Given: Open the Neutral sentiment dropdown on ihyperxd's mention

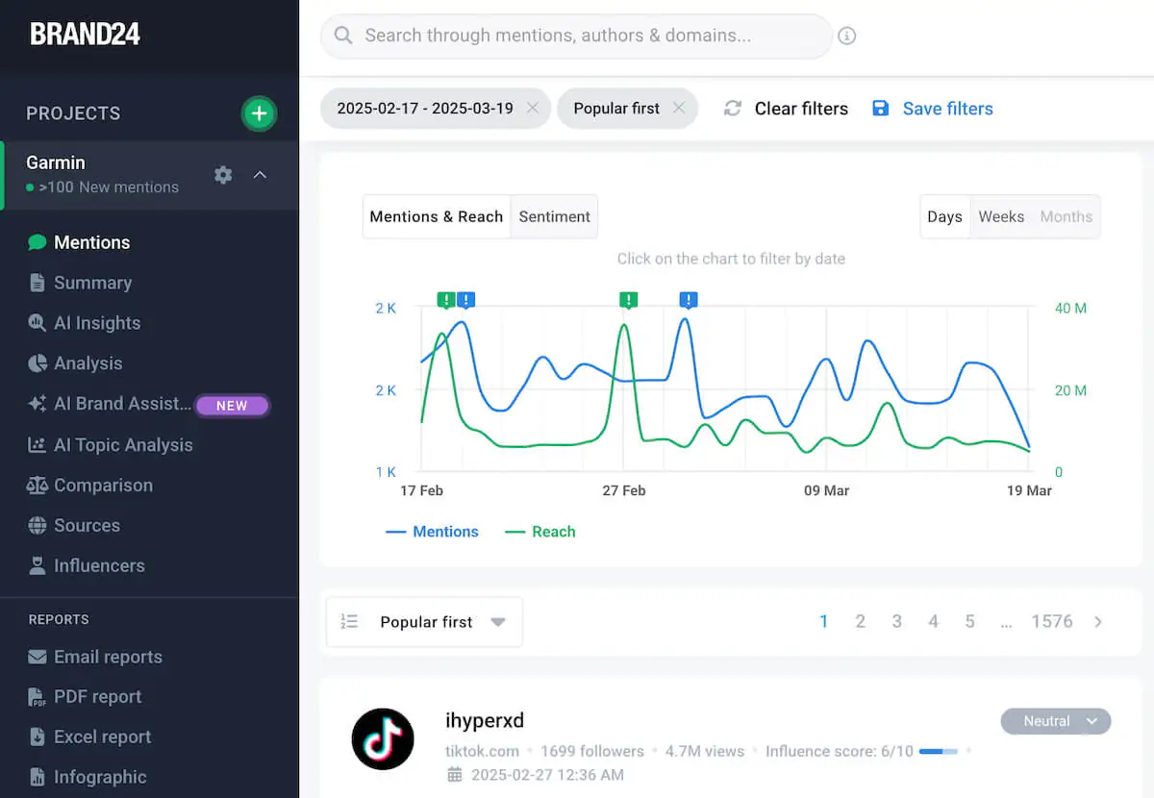Looking at the screenshot, I should click(1055, 721).
